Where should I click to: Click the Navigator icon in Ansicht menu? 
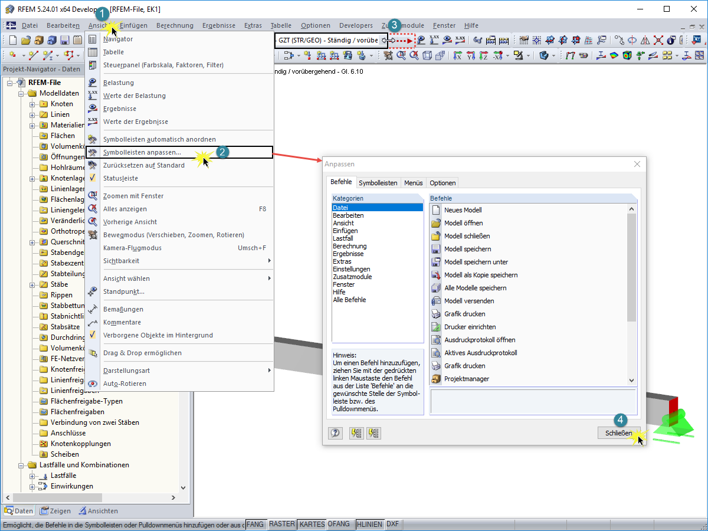pos(93,39)
